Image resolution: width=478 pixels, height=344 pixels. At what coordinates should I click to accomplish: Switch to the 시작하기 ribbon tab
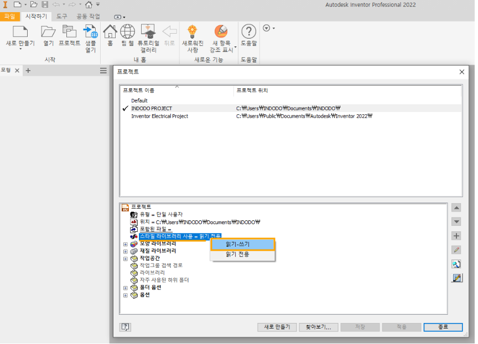(36, 17)
